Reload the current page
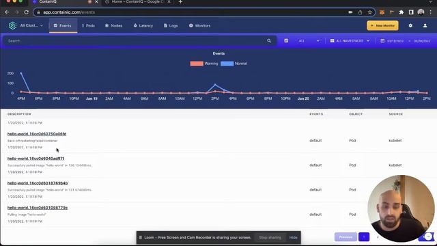437x246 pixels. [x=26, y=12]
